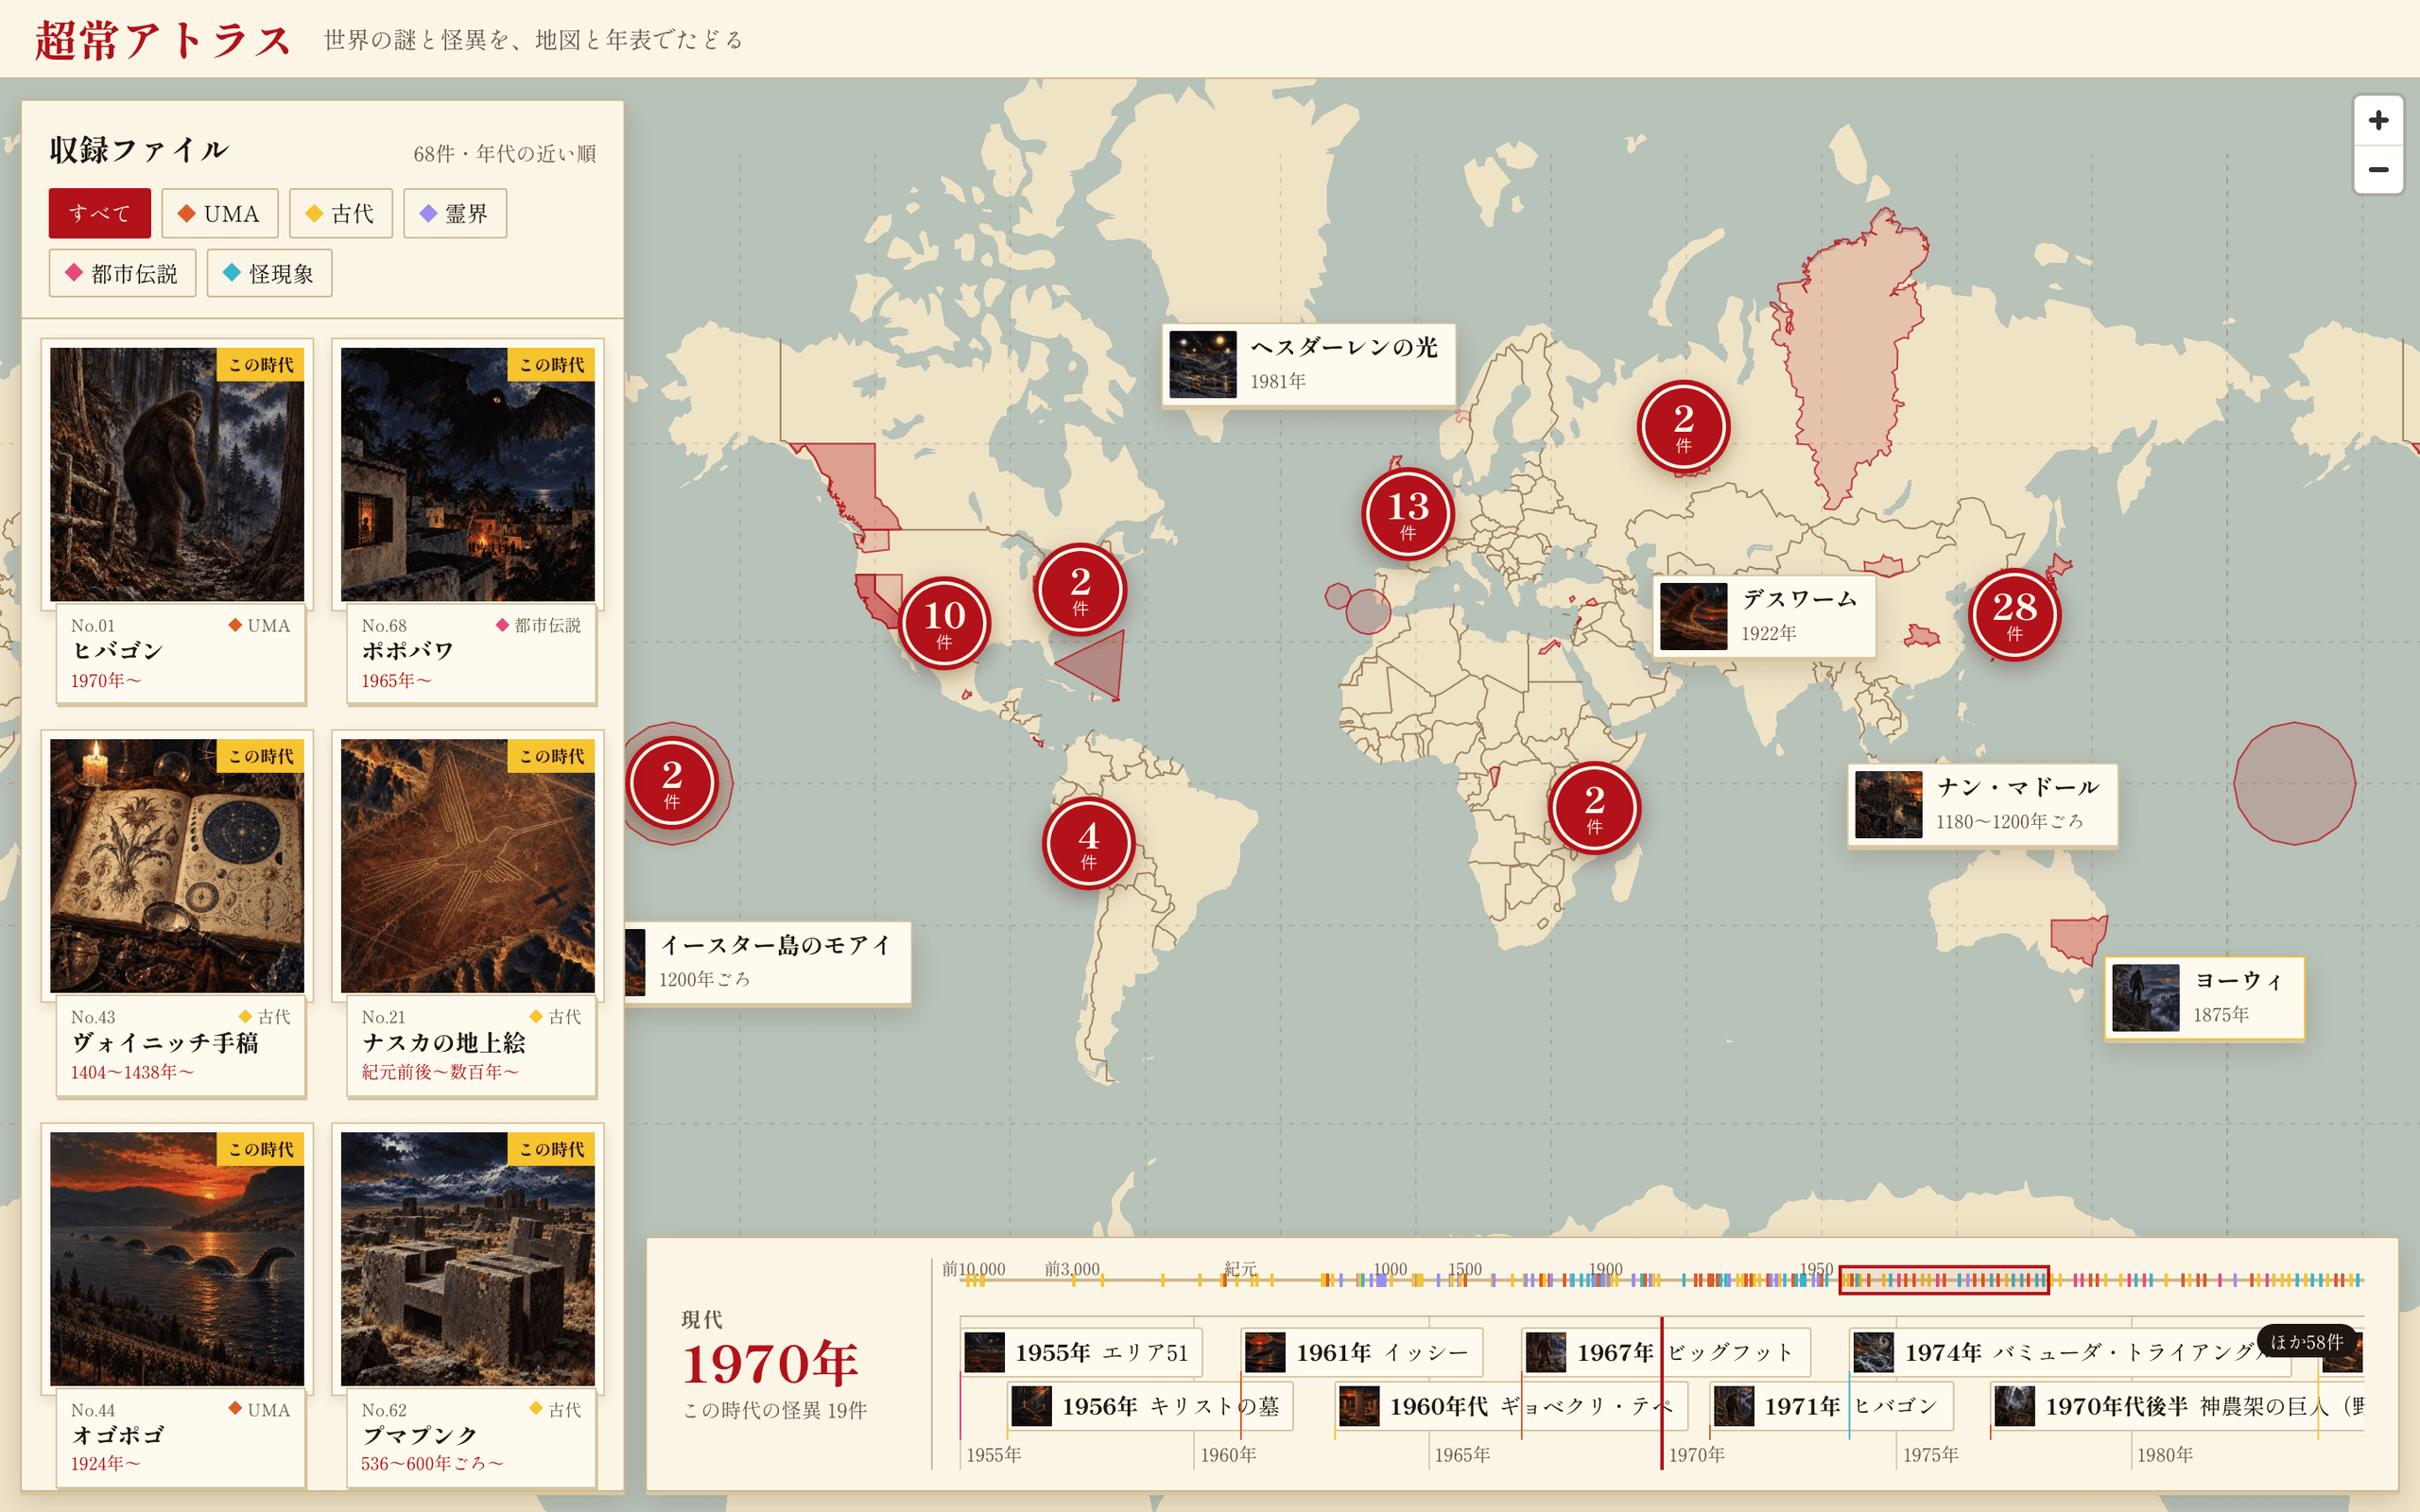Viewport: 2420px width, 1512px height.
Task: Filter files by UMA category
Action: click(x=219, y=213)
